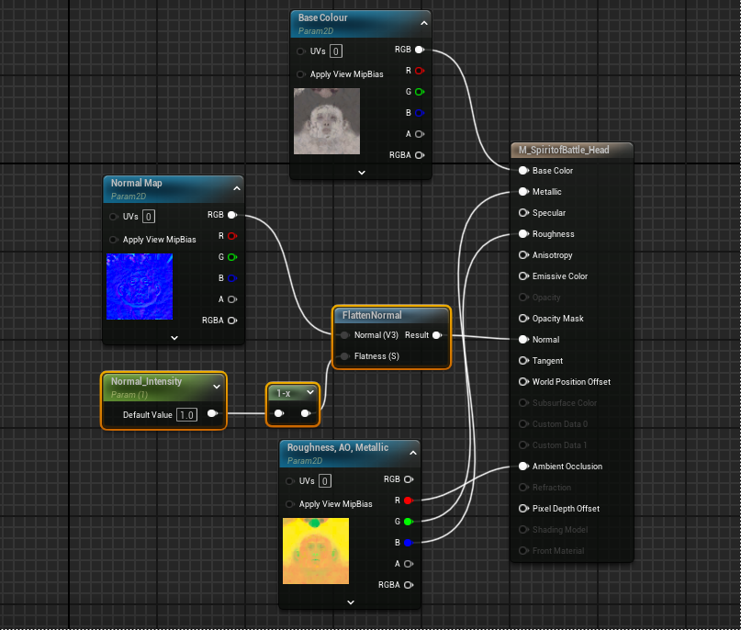
Task: Click the blue B output pin on Base Colour
Action: pyautogui.click(x=420, y=113)
